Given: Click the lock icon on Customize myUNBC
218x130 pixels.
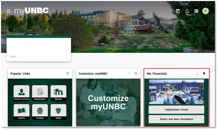Looking at the screenshot, I should coord(136,73).
